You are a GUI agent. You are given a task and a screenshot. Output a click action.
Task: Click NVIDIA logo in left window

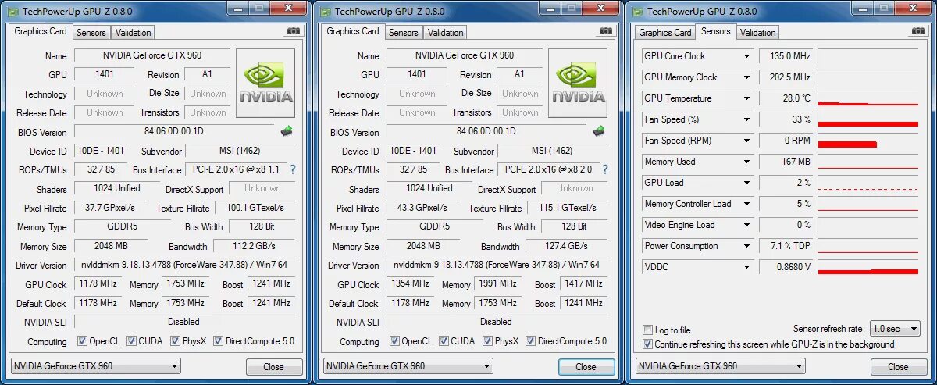265,84
